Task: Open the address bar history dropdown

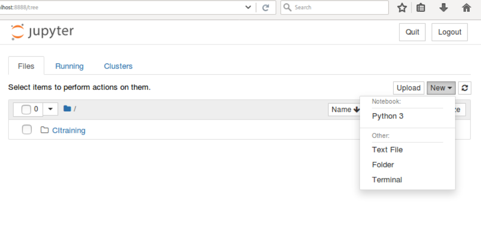Action: pyautogui.click(x=248, y=8)
